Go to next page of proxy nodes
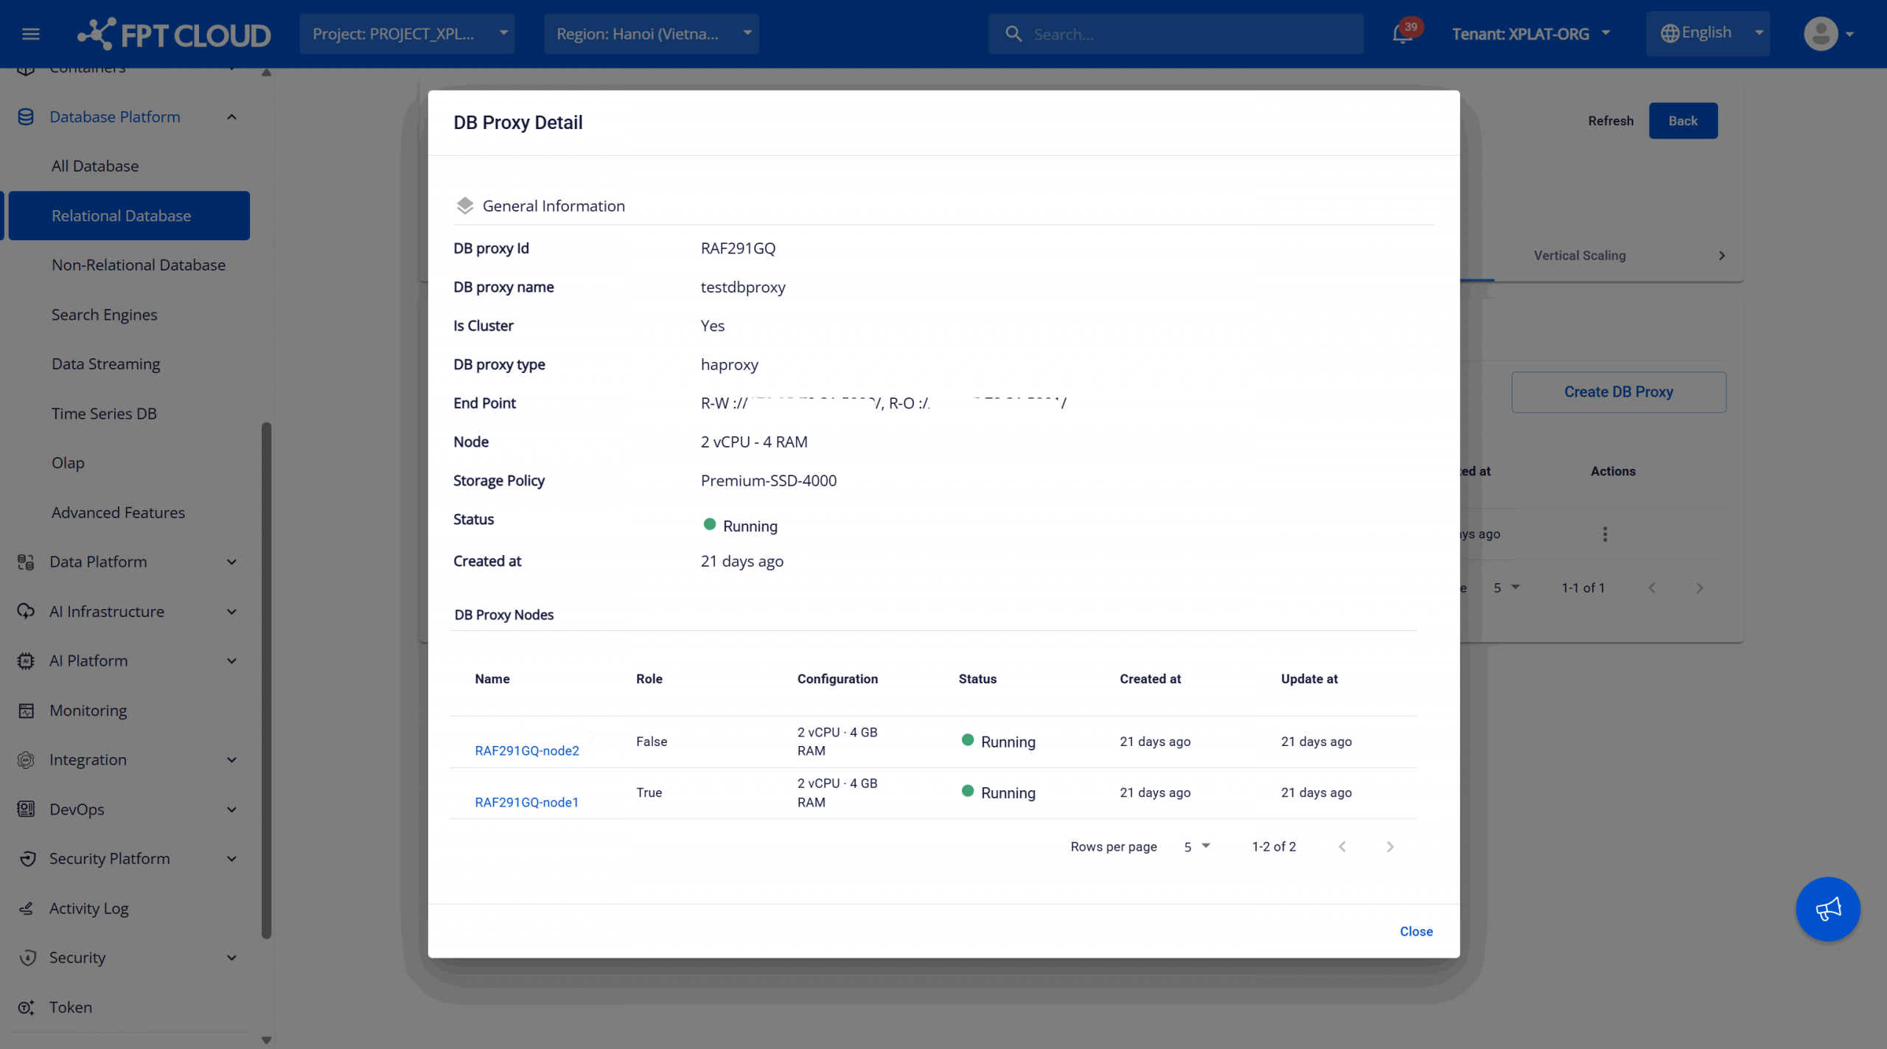This screenshot has height=1049, width=1887. [x=1389, y=846]
